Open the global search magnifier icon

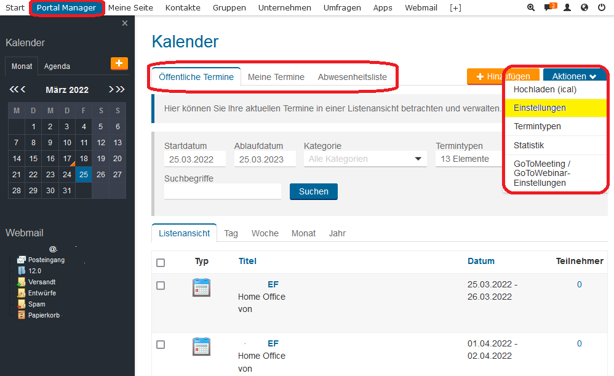530,7
